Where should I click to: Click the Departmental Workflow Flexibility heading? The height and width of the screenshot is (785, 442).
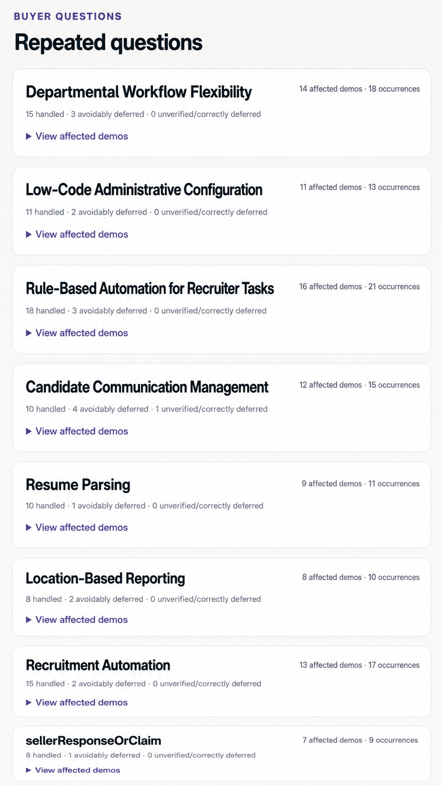(139, 92)
